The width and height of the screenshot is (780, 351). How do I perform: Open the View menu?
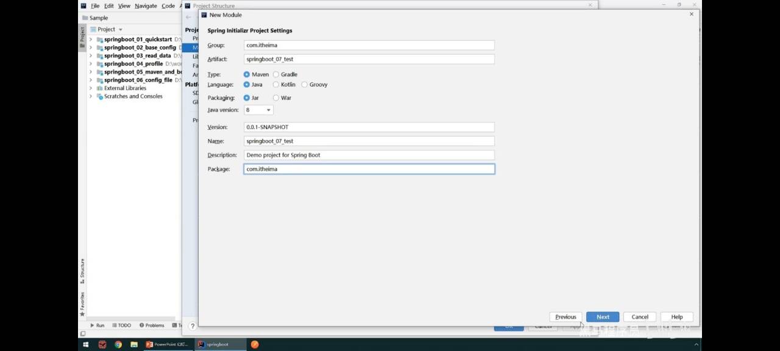124,5
